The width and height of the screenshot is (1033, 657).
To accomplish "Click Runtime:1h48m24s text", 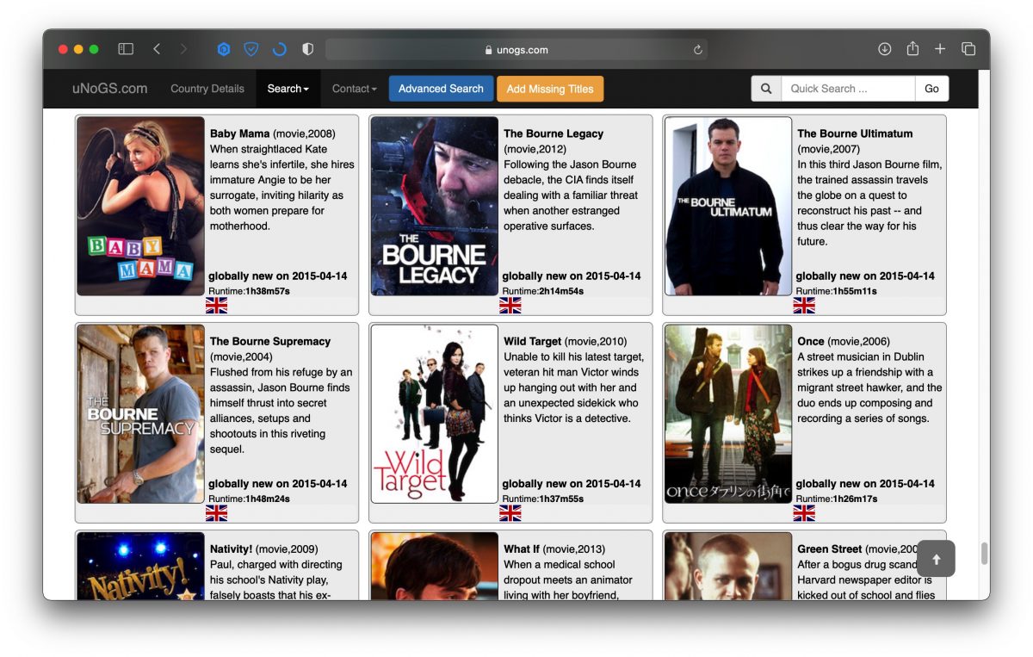I will coord(249,499).
